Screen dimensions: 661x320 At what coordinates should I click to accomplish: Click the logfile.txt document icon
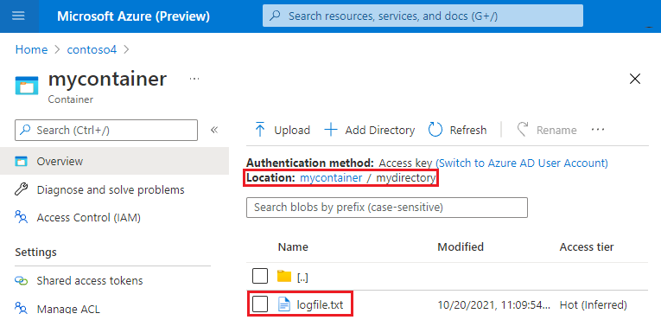tap(284, 304)
